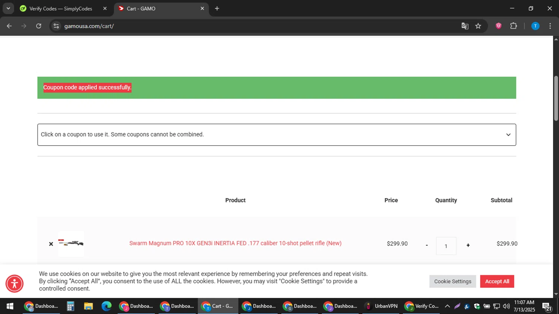Bookmark this page with star icon

pyautogui.click(x=478, y=26)
